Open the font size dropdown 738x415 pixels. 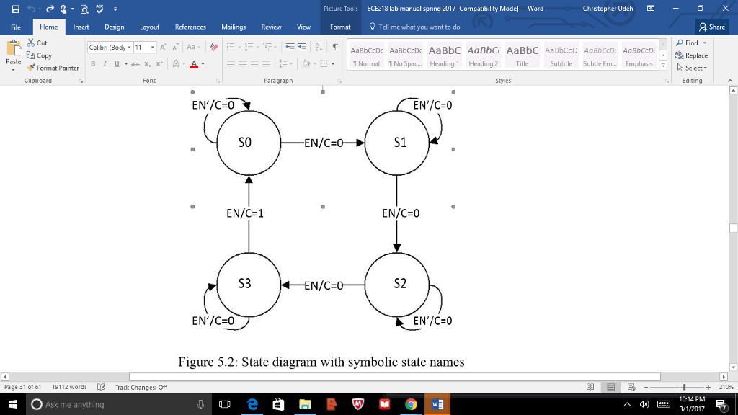152,48
